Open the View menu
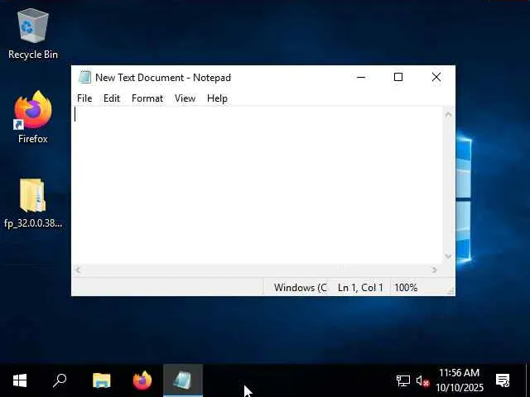The height and width of the screenshot is (397, 530). coord(185,98)
